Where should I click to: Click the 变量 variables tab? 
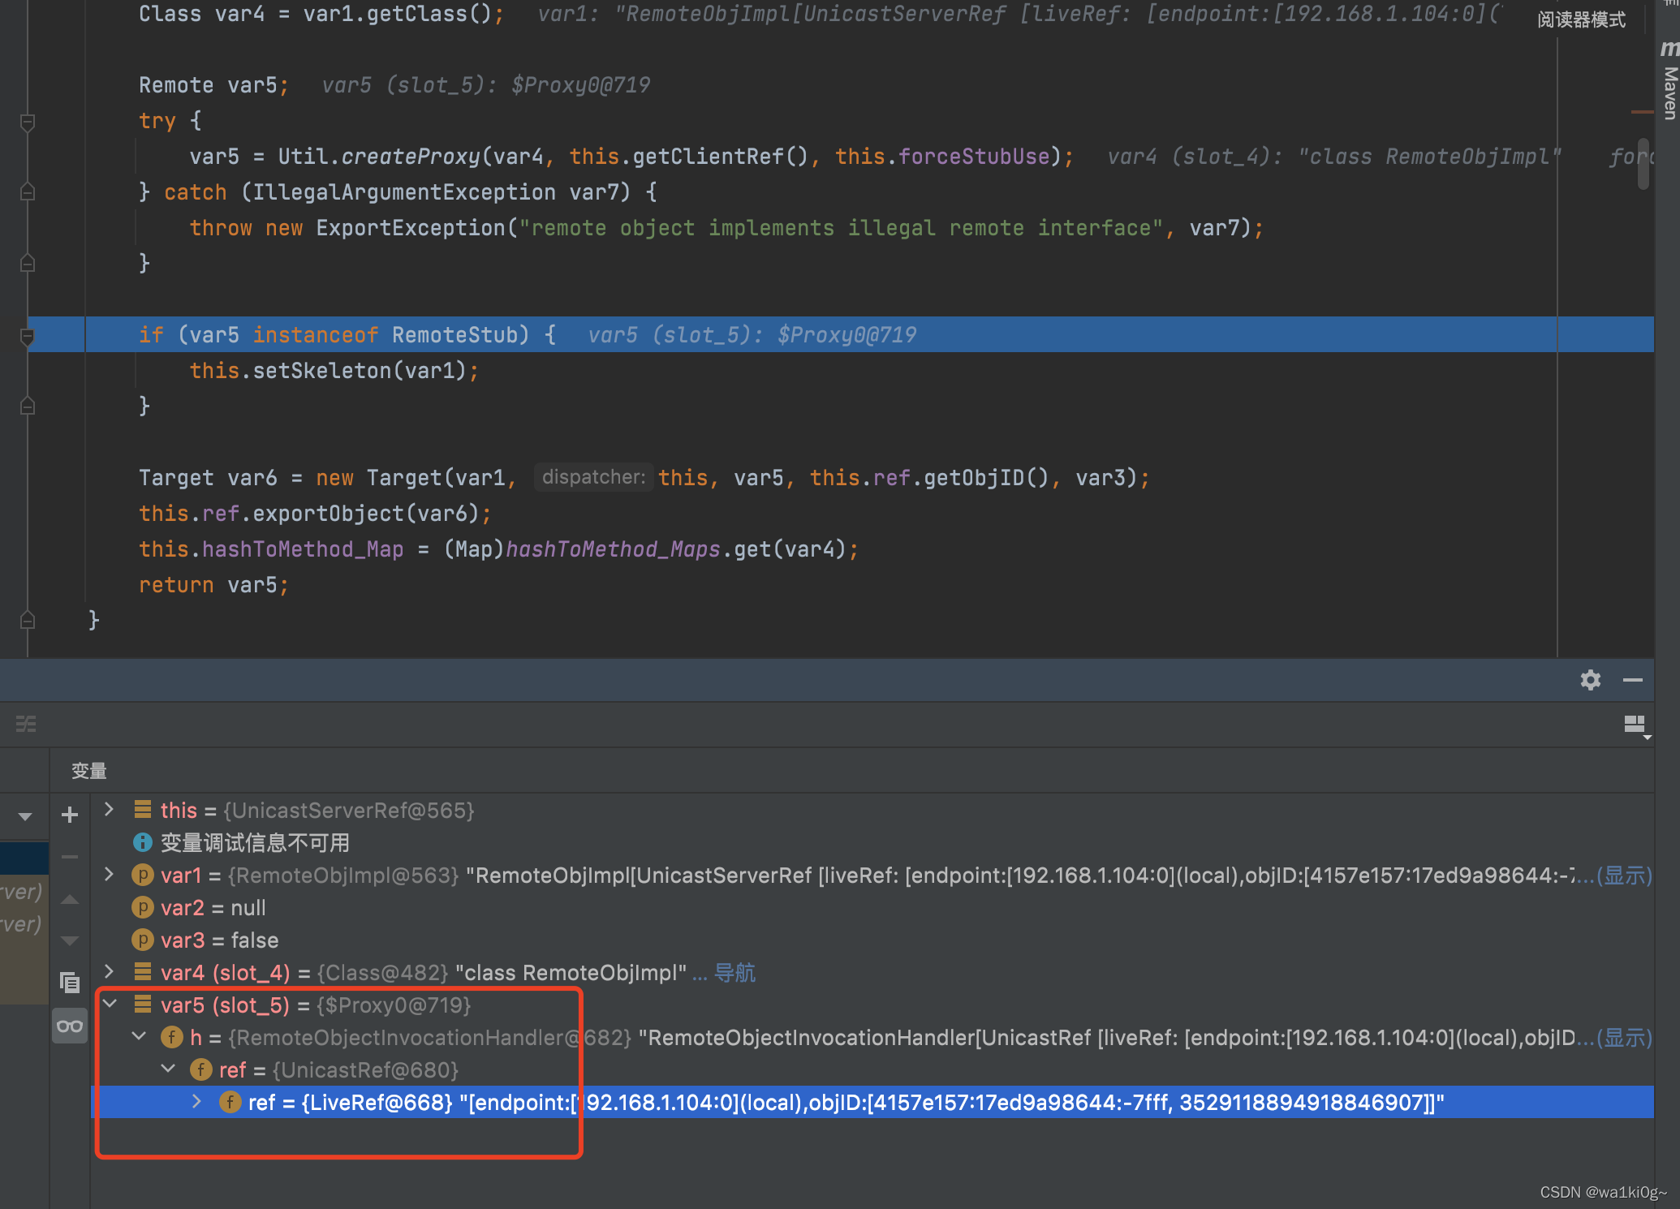click(89, 771)
